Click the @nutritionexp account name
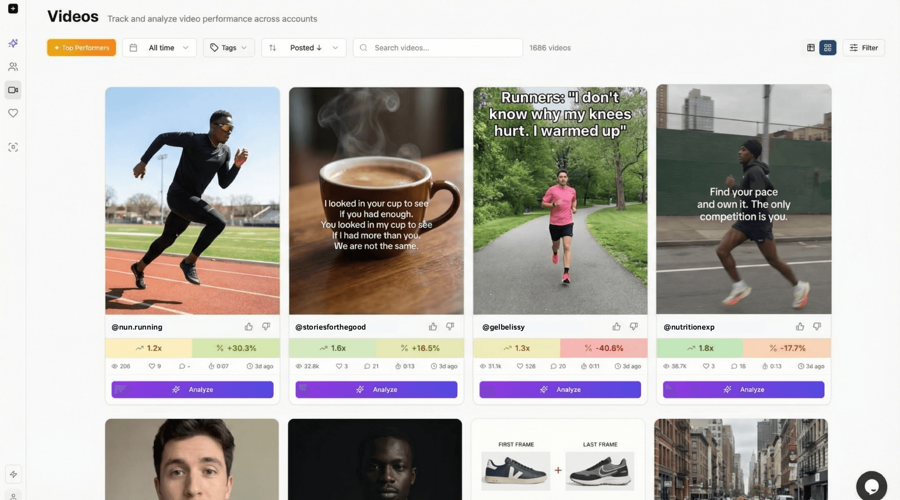900x500 pixels. (689, 327)
